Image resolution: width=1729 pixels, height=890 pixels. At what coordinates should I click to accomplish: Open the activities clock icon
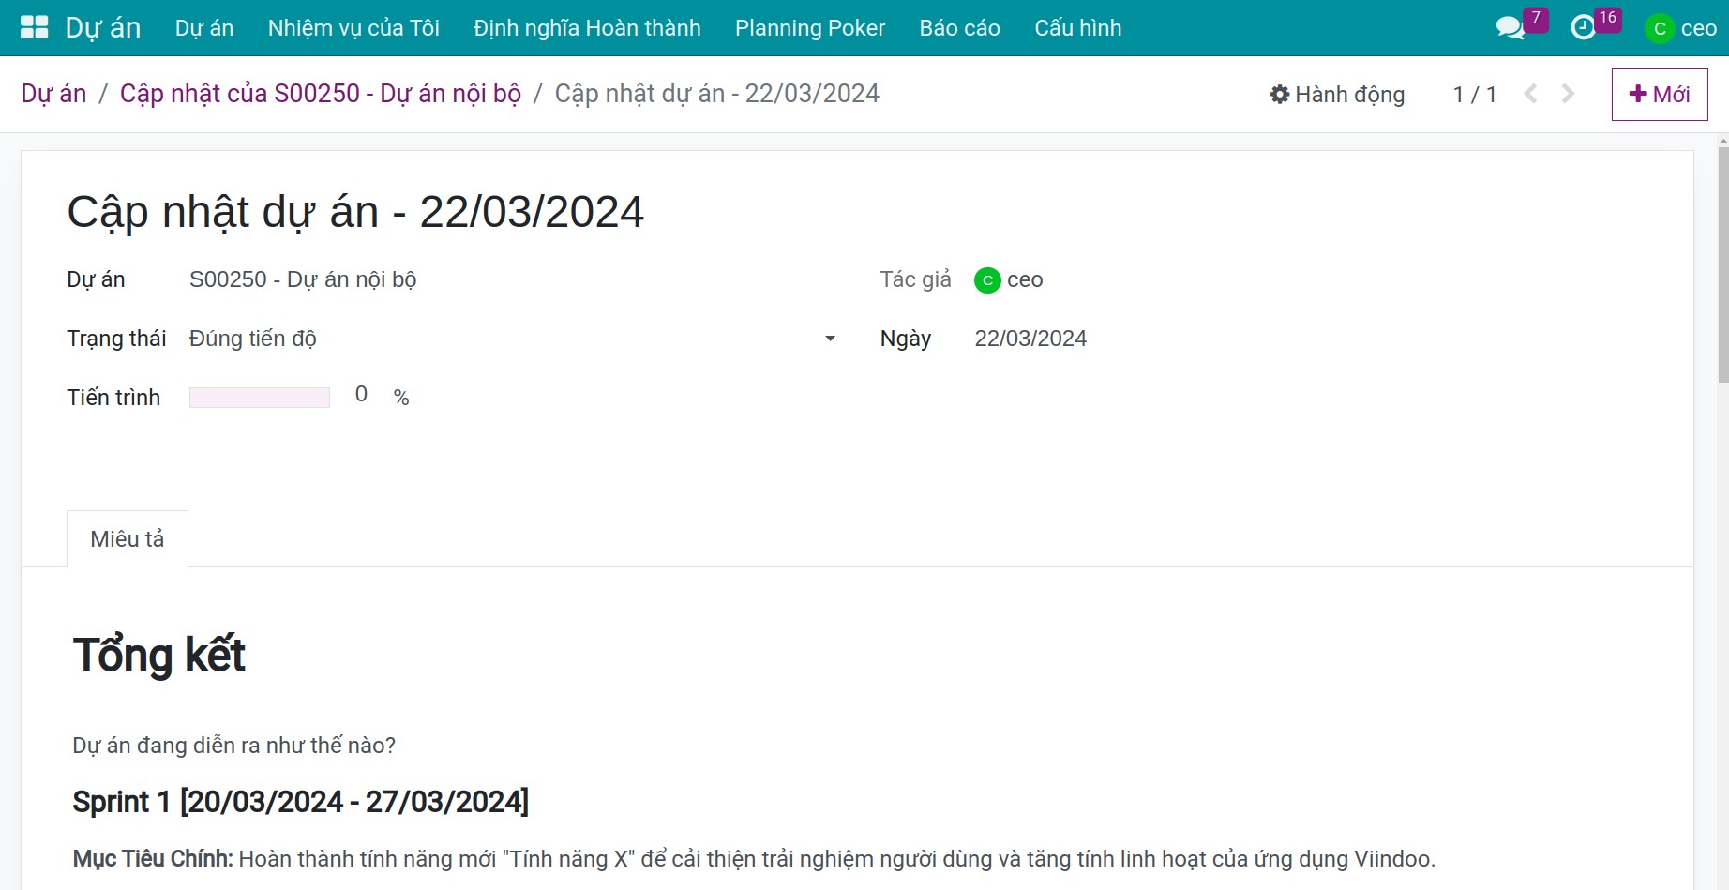(x=1584, y=28)
